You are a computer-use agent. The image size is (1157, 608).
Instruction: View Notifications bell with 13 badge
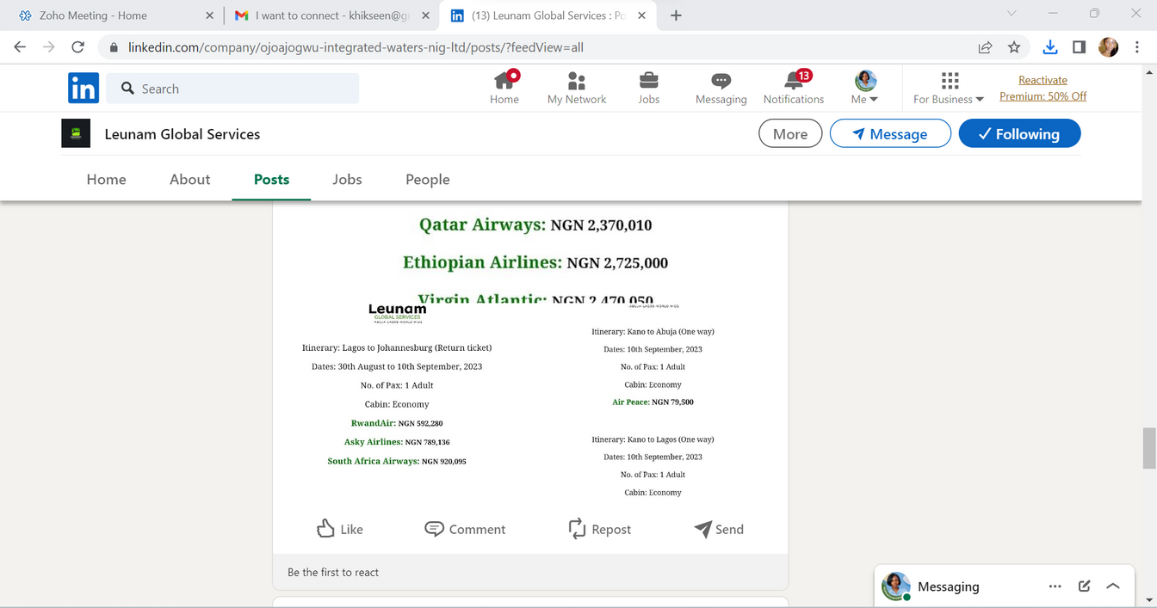click(794, 88)
